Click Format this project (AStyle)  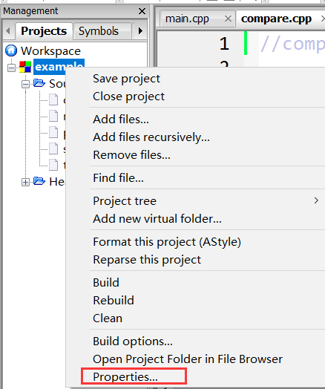167,242
